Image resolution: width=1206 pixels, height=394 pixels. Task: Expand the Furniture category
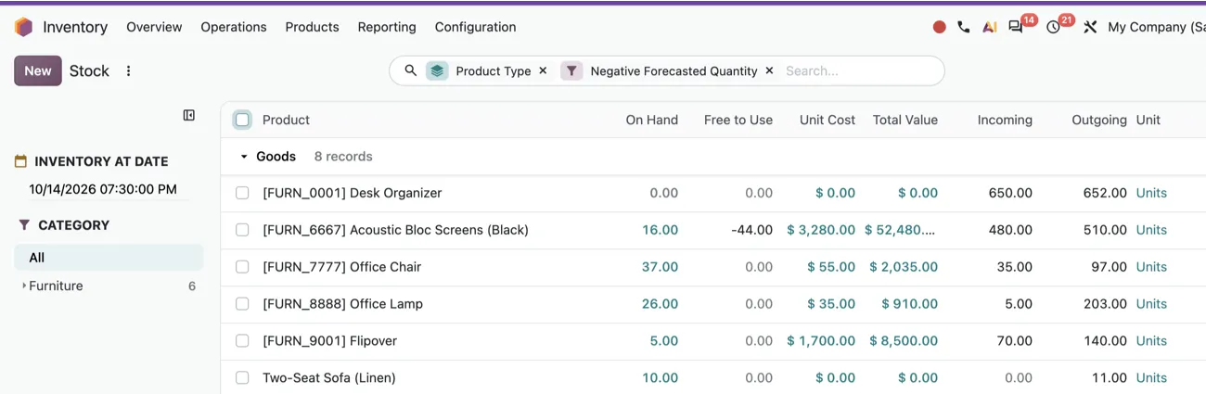click(x=24, y=286)
